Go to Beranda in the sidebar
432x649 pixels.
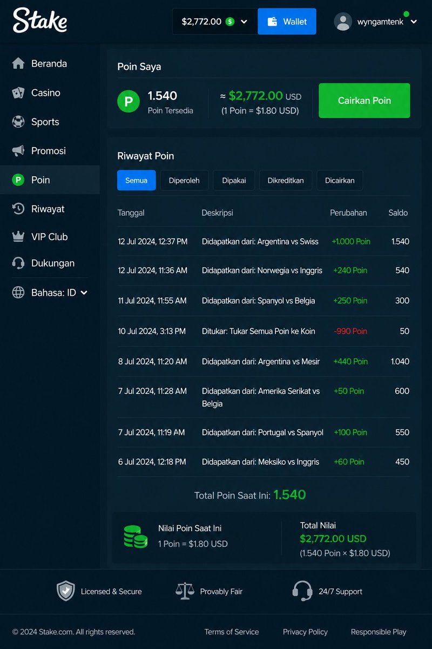pos(50,63)
